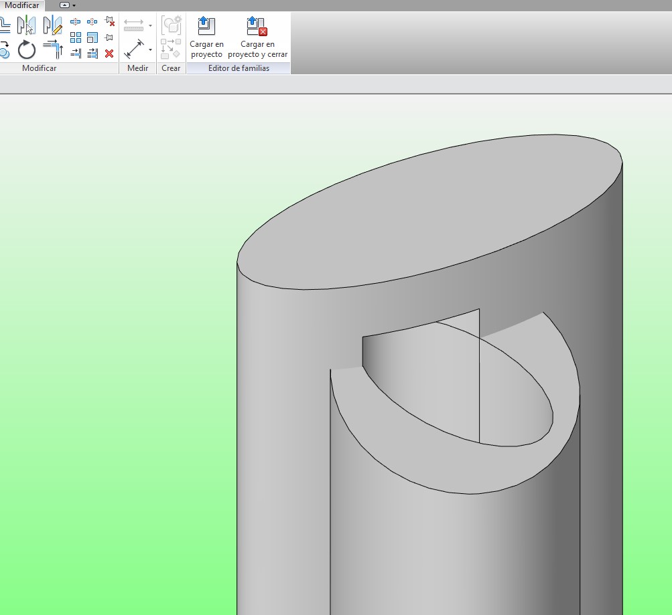Screen dimensions: 672x615
Task: Select the Array tool icon
Action: pyautogui.click(x=76, y=37)
